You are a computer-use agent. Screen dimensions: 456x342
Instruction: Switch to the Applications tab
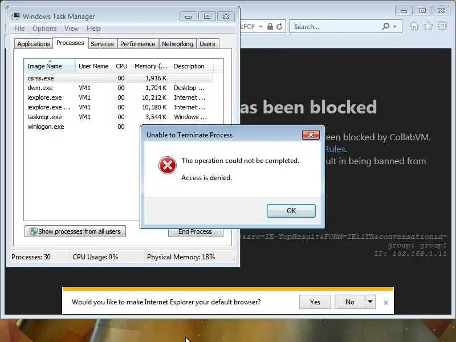tap(34, 44)
